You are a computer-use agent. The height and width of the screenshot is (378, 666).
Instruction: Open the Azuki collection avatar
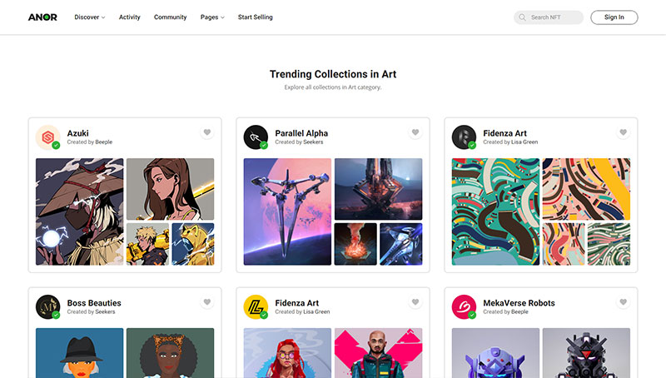[x=47, y=137]
